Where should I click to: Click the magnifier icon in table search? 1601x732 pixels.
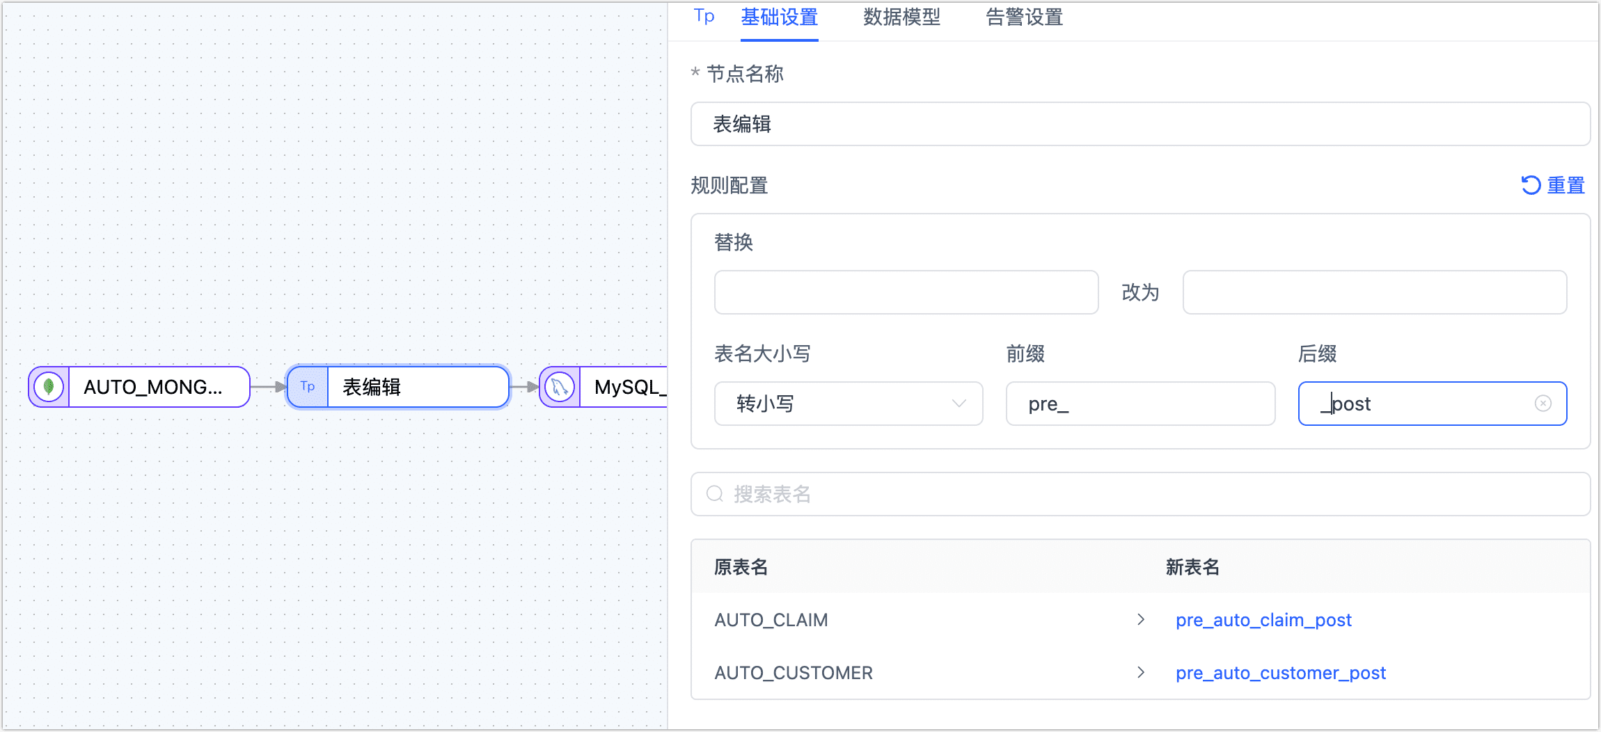tap(714, 494)
